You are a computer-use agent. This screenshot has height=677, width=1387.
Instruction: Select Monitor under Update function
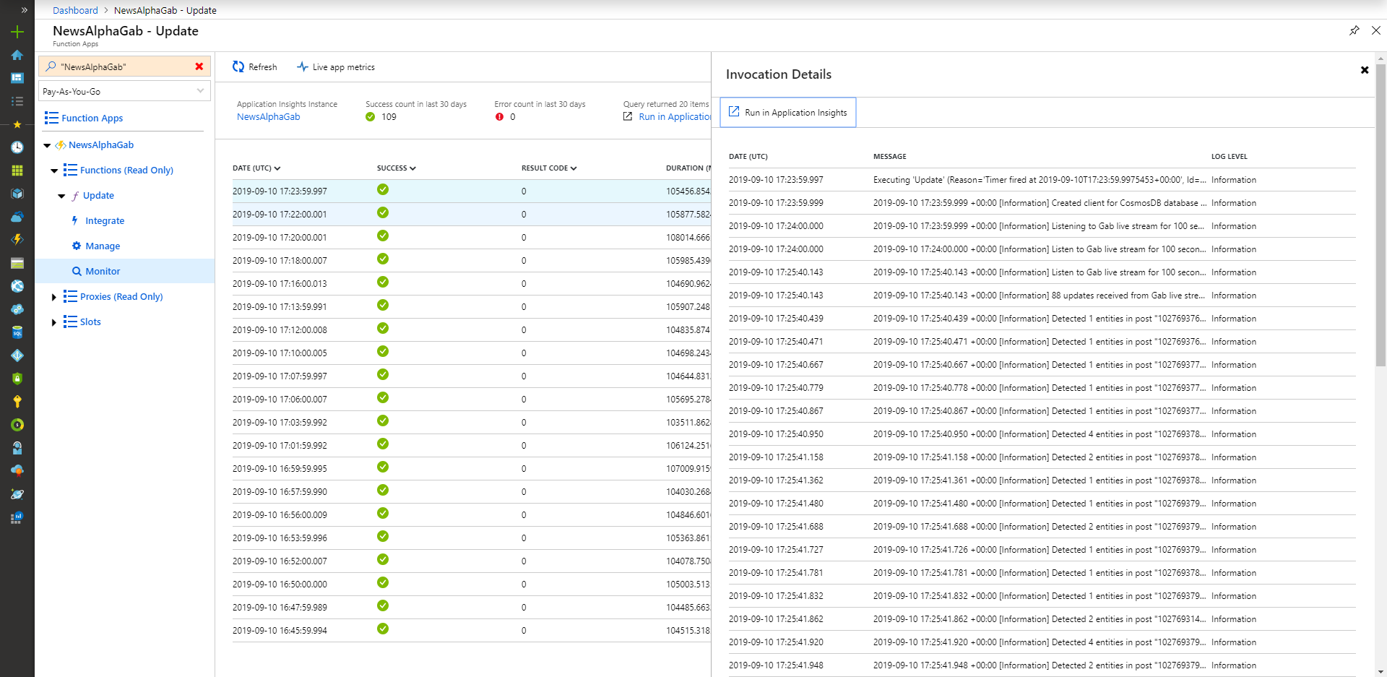103,272
